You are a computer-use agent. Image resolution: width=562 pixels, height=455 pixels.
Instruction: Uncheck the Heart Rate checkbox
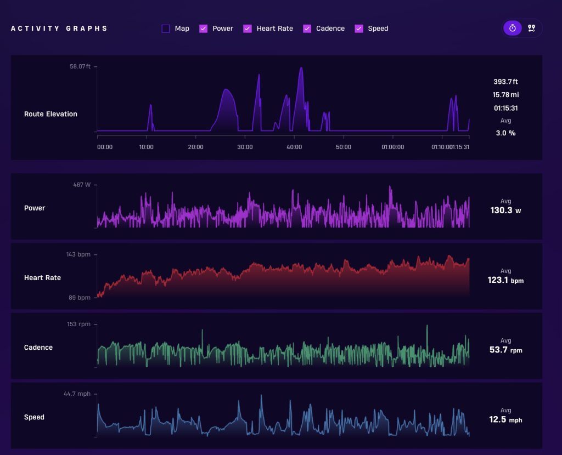(x=248, y=29)
